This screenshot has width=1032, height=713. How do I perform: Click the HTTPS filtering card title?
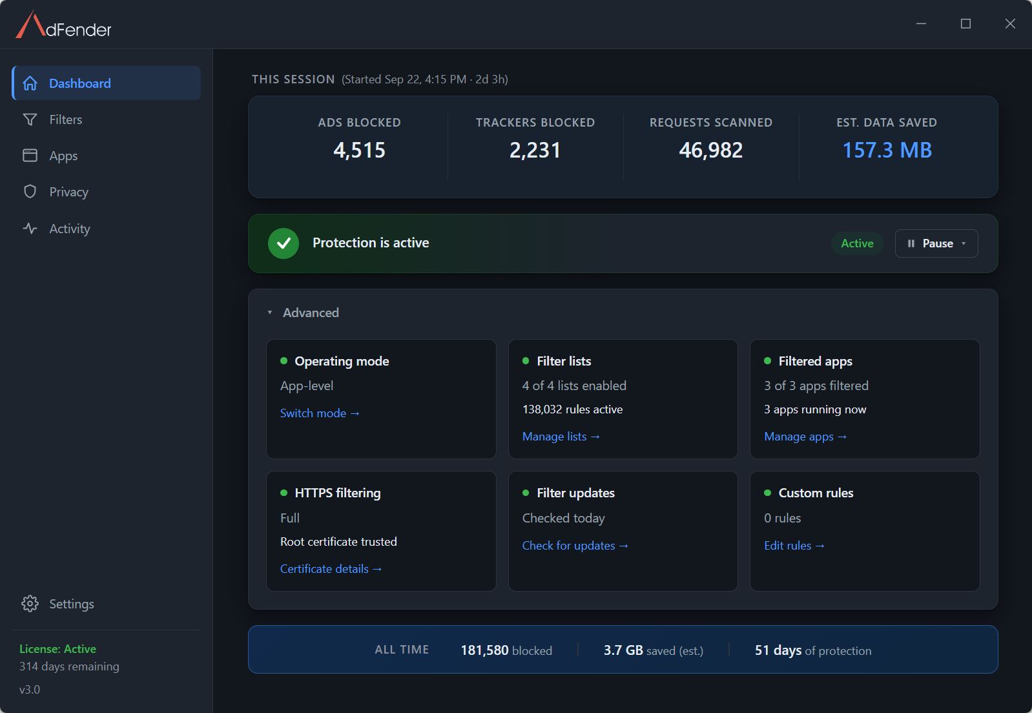point(338,493)
